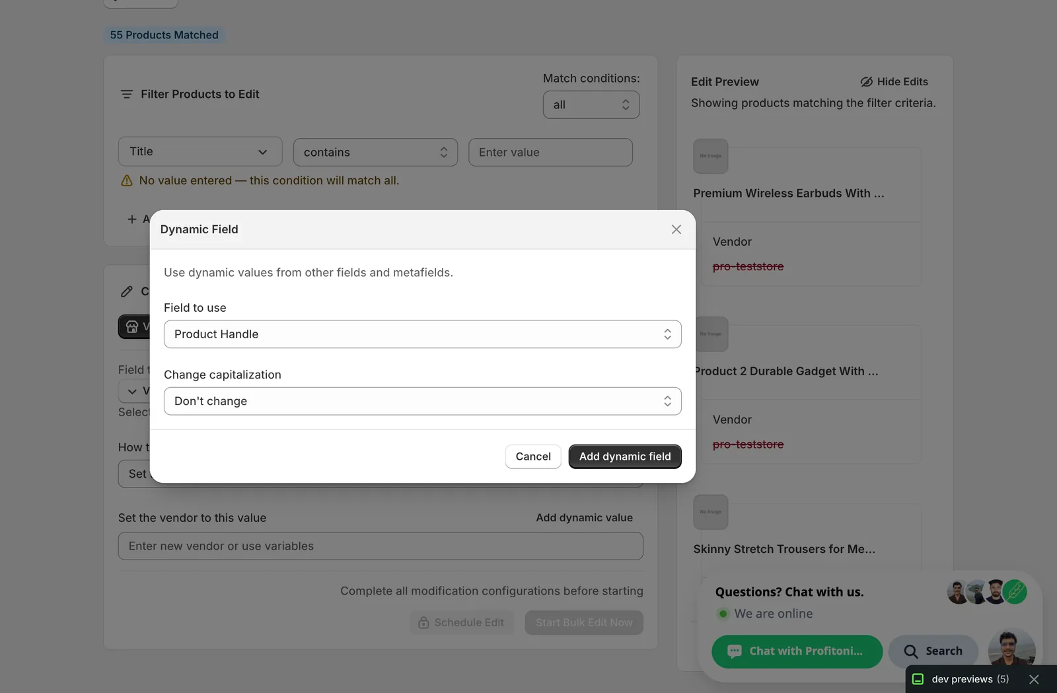Click the chat agent avatars group
Screen dimensions: 1057x693
(x=987, y=592)
